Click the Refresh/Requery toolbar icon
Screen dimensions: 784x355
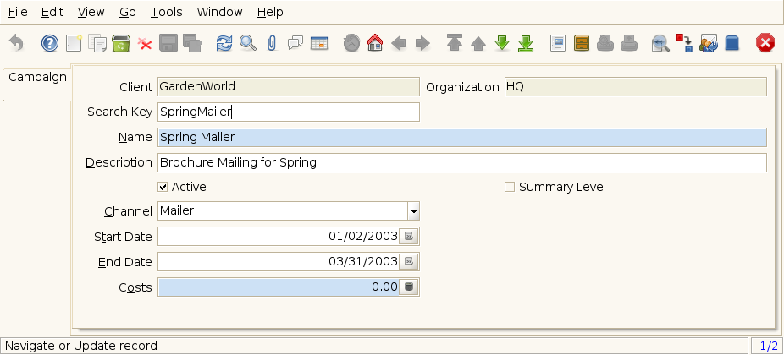click(x=224, y=43)
